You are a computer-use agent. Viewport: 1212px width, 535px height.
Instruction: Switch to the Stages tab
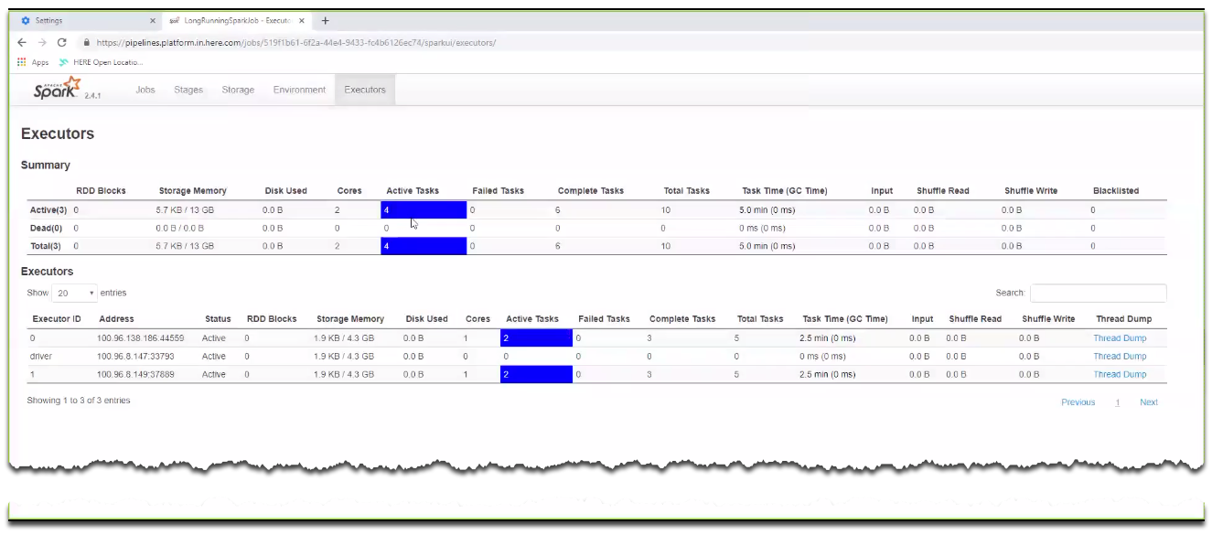click(188, 89)
